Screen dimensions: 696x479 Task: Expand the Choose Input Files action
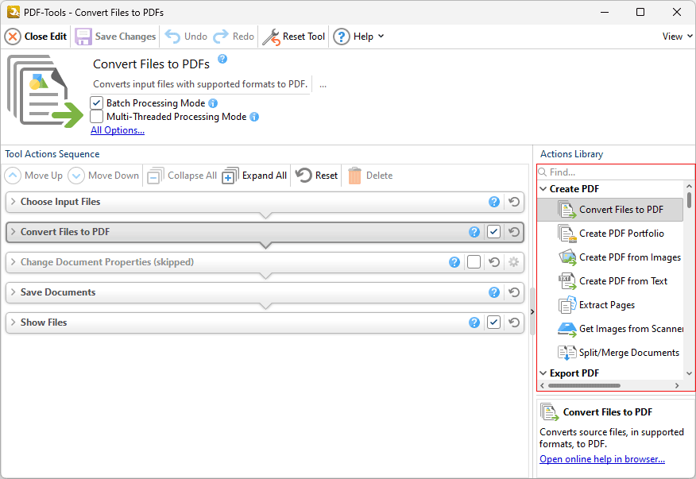14,202
